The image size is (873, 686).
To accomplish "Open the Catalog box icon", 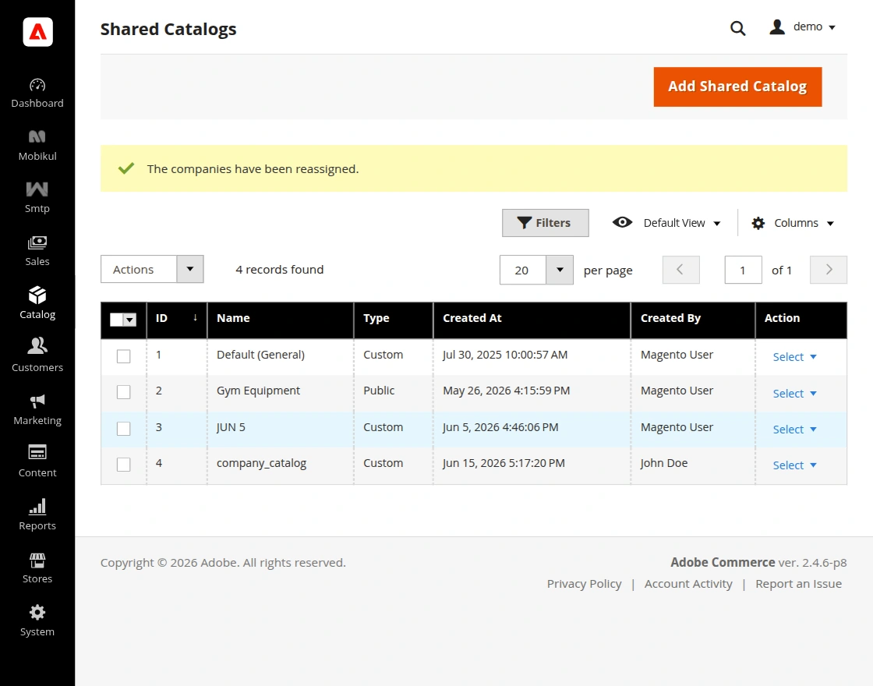I will point(37,295).
